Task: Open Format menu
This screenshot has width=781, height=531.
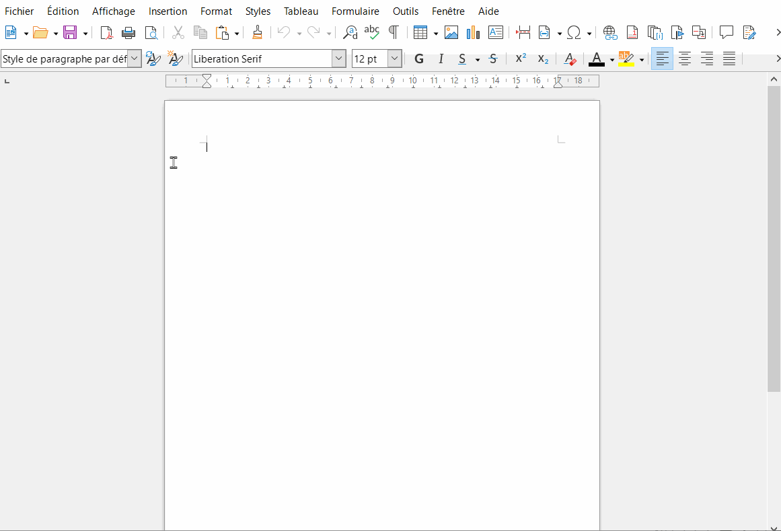Action: [x=216, y=11]
